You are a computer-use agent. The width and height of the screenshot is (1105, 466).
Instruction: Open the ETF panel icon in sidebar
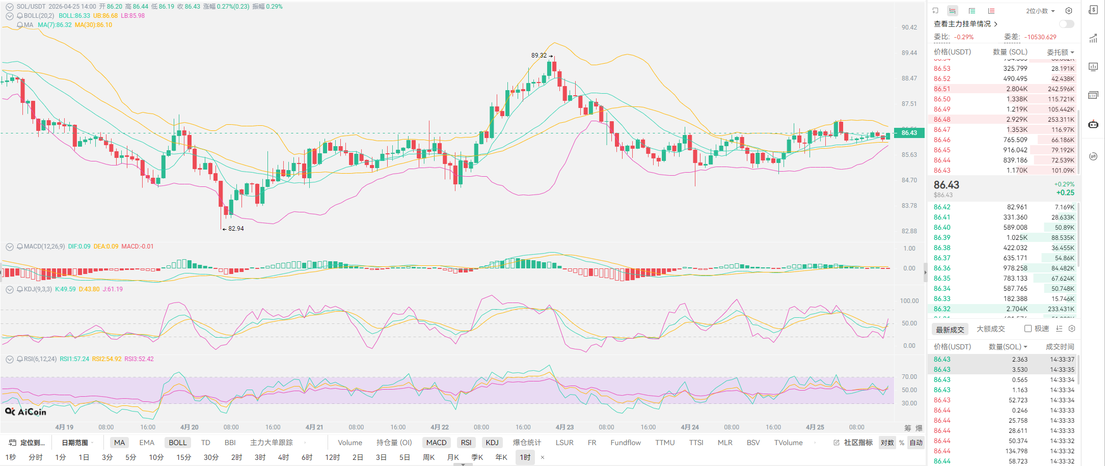click(1093, 95)
